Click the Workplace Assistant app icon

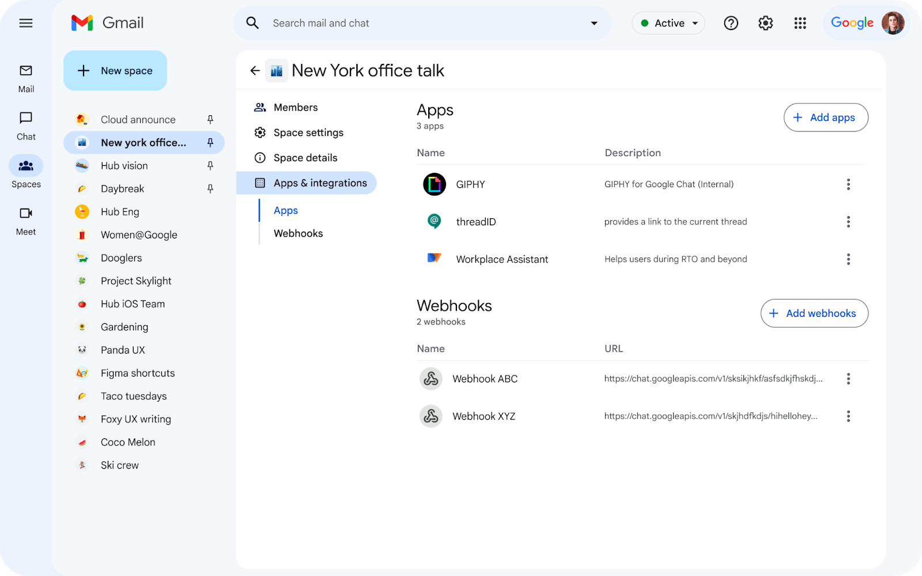434,257
